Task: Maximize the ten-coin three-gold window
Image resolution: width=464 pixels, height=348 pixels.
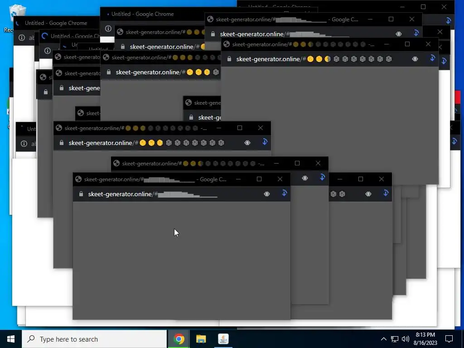Action: (240, 128)
